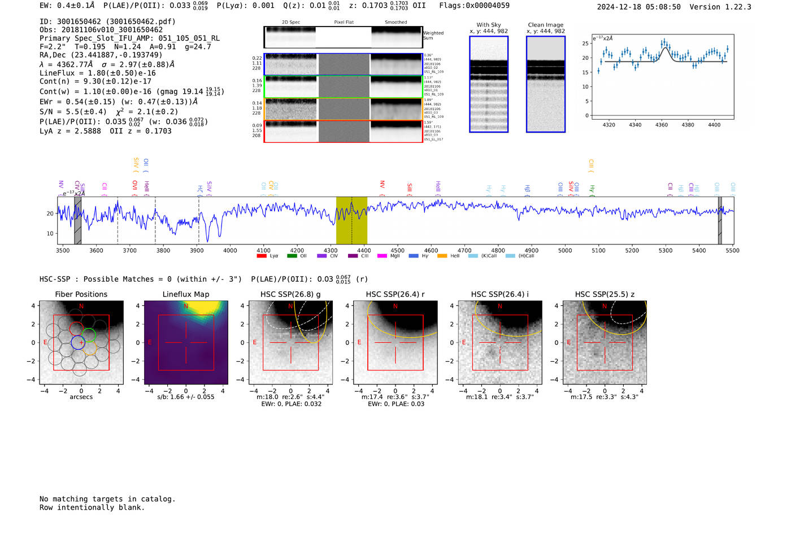This screenshot has width=791, height=538.
Task: Click the EWr = 0.54(±0.15) line
Action: 119,102
